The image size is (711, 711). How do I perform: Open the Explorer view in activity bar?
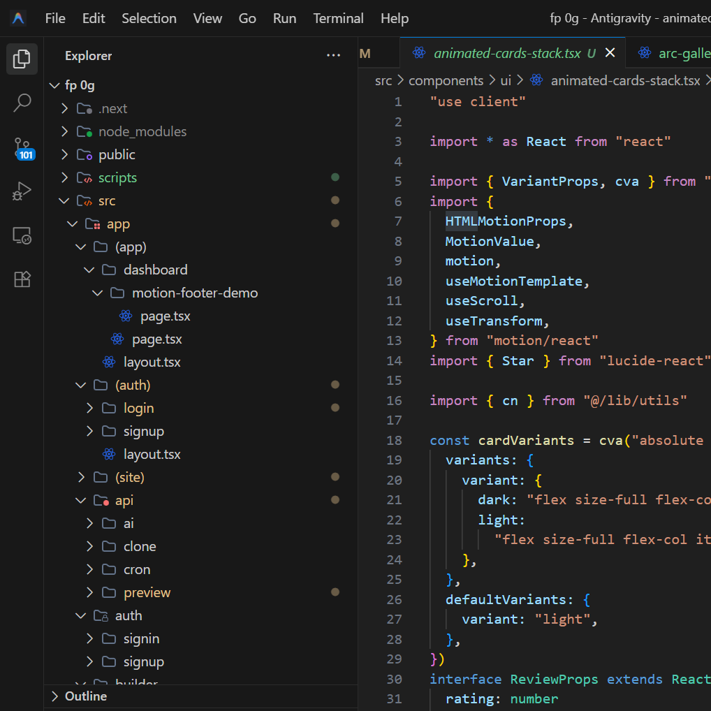(22, 59)
